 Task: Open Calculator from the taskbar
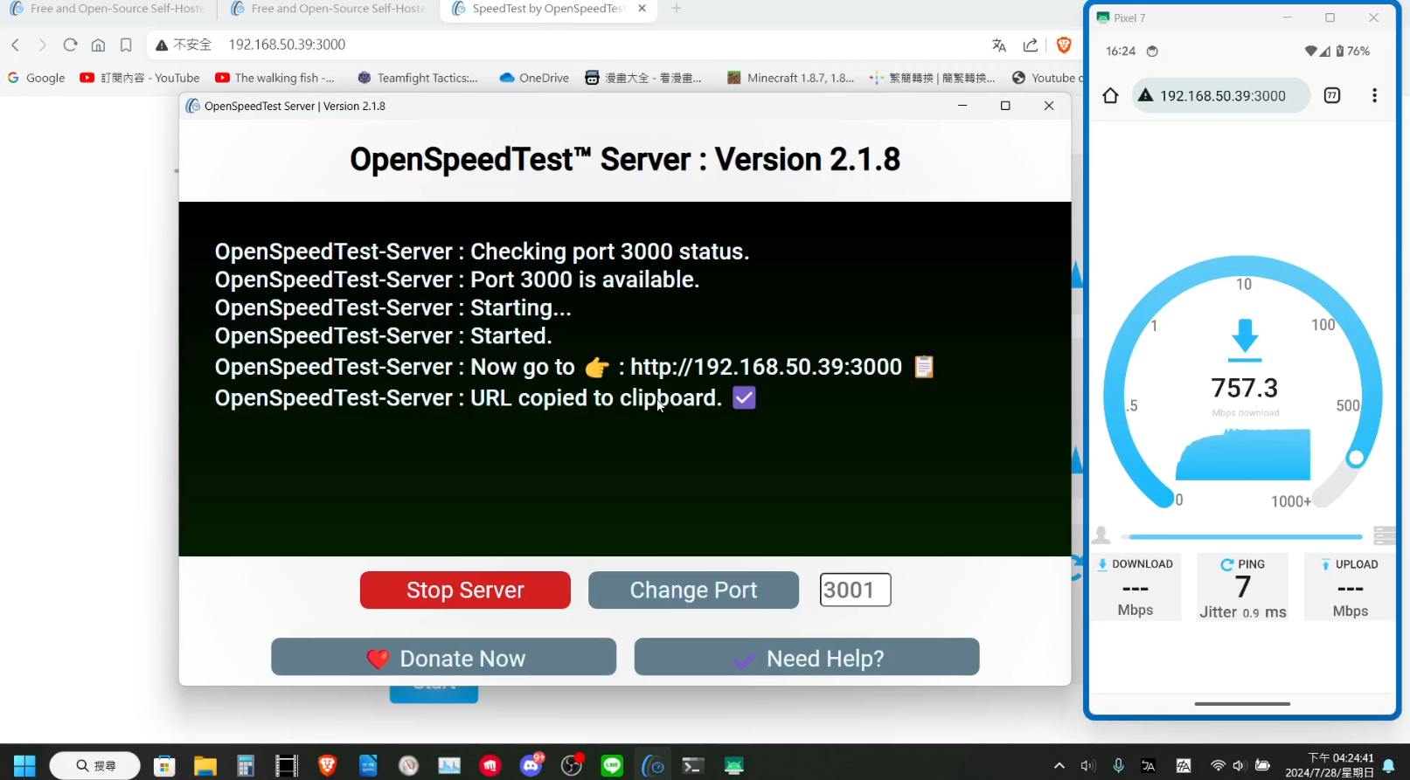click(x=246, y=766)
